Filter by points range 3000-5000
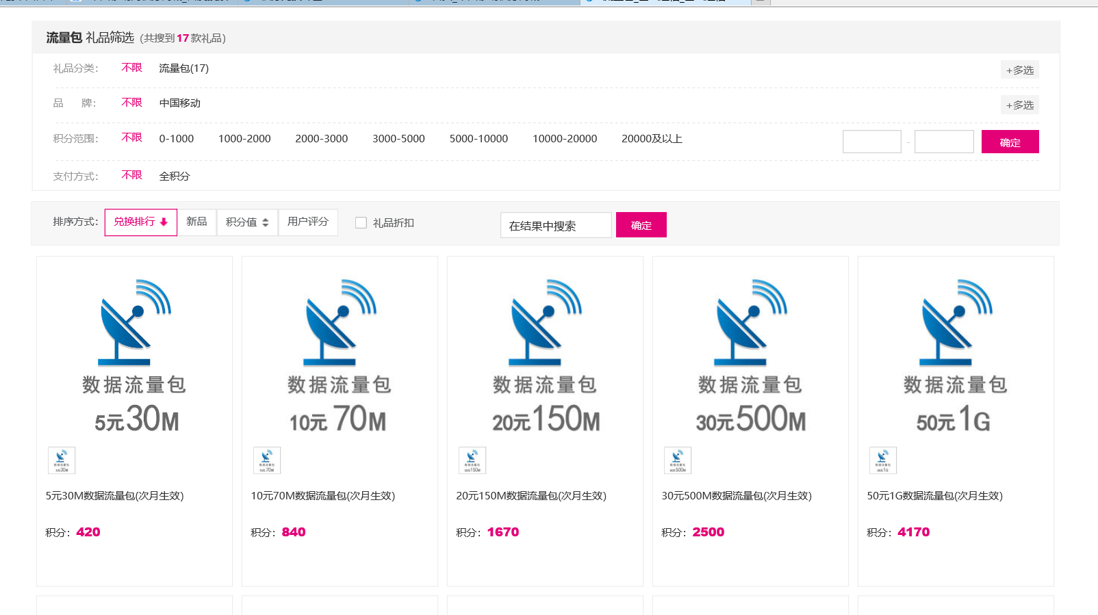The height and width of the screenshot is (615, 1098). (399, 139)
